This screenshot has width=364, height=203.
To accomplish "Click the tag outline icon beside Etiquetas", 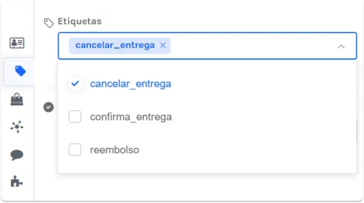I will (48, 23).
